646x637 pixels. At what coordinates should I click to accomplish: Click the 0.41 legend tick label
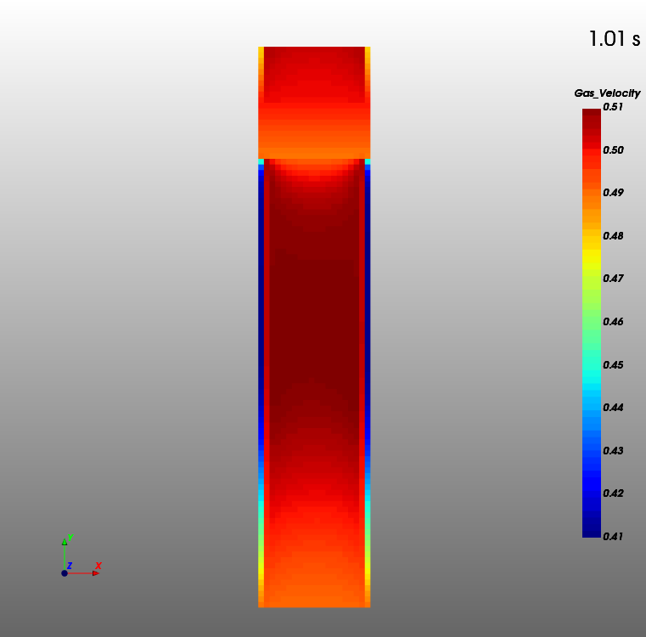[x=613, y=536]
